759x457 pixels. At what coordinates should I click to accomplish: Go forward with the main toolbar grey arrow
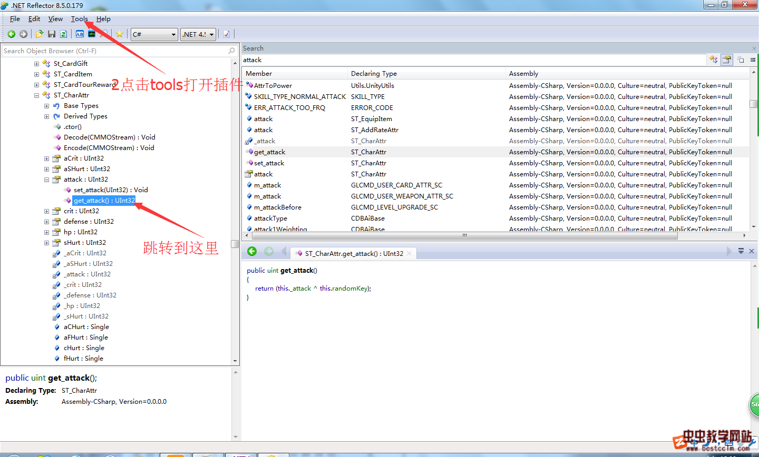23,34
